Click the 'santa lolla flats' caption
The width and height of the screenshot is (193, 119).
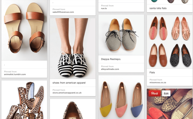[x=158, y=8]
